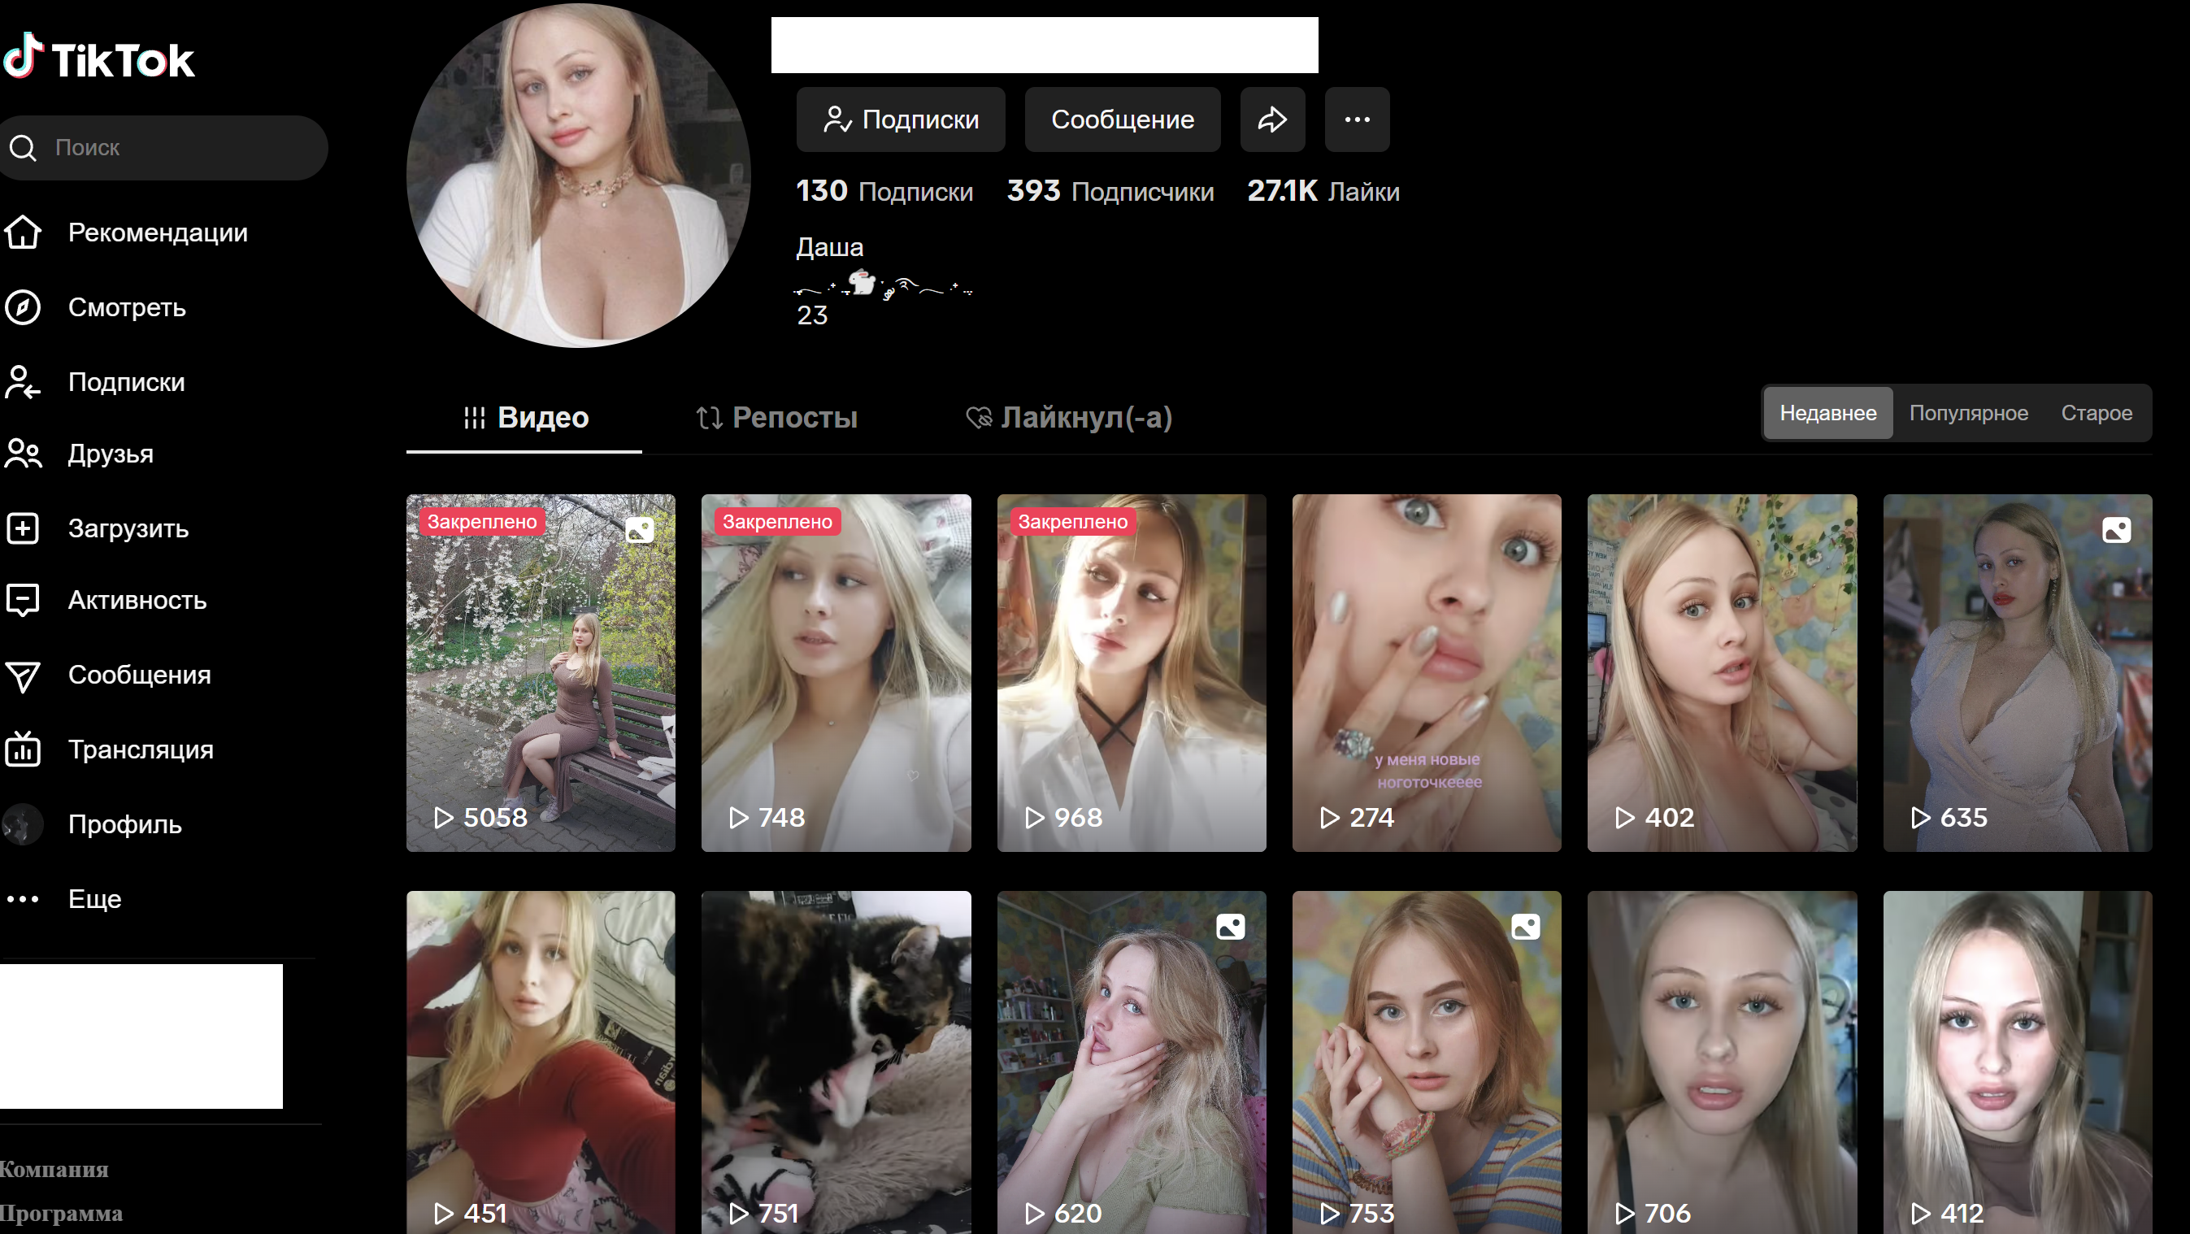This screenshot has width=2190, height=1234.
Task: Click the Подписки following button on profile
Action: click(x=901, y=119)
